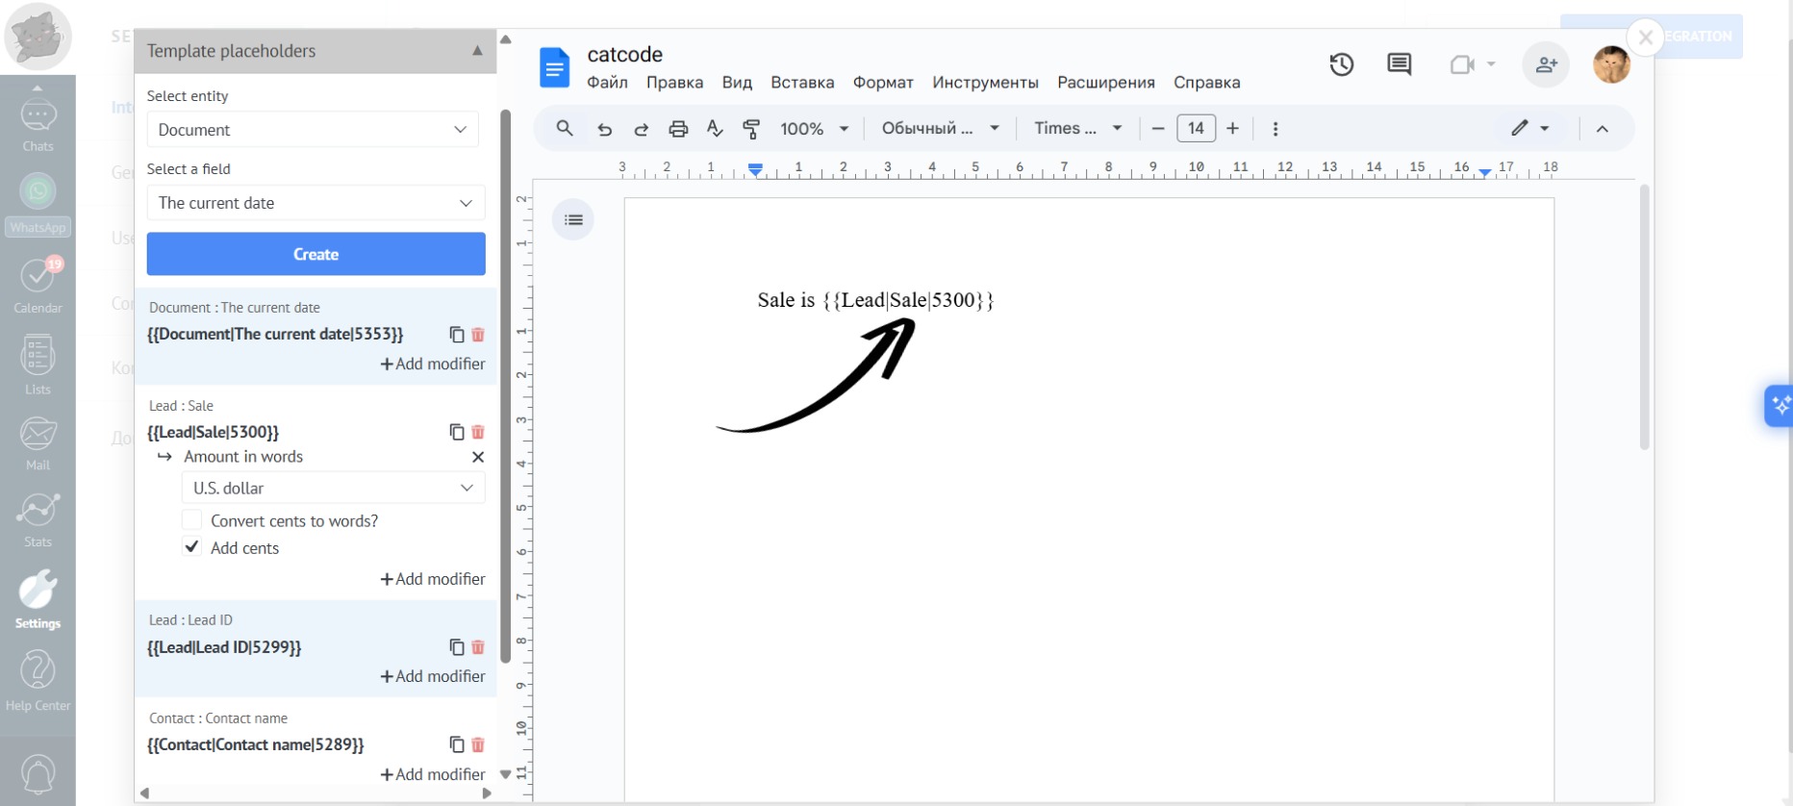This screenshot has height=806, width=1793.
Task: Copy the Lead Sale placeholder
Action: coord(457,433)
